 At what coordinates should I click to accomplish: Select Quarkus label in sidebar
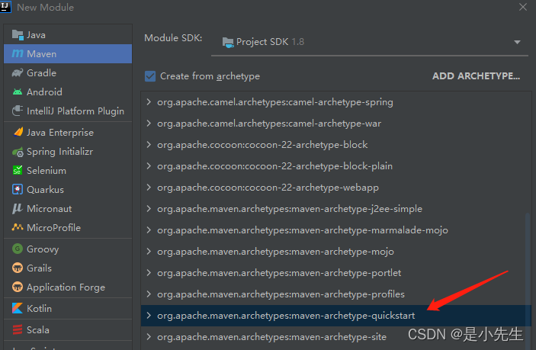pos(45,190)
